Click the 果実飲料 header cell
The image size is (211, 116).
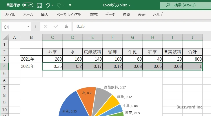[x=172, y=52]
